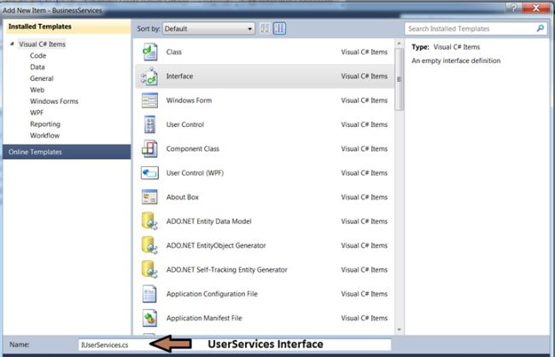The width and height of the screenshot is (555, 357).
Task: Select the General category
Action: (42, 78)
